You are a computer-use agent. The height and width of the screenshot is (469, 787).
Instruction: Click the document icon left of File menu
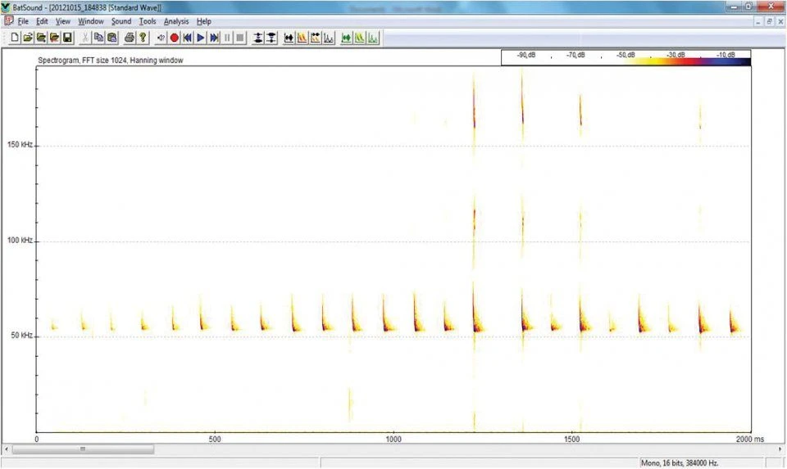coord(8,21)
